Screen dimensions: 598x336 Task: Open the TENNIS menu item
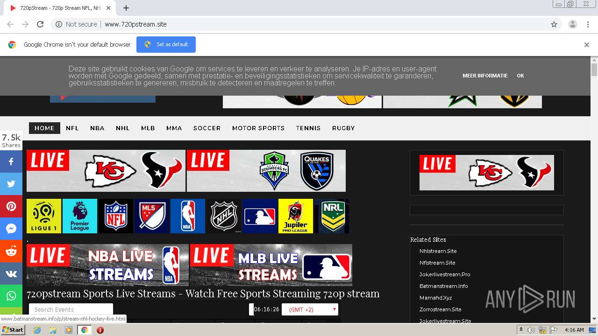pos(308,128)
